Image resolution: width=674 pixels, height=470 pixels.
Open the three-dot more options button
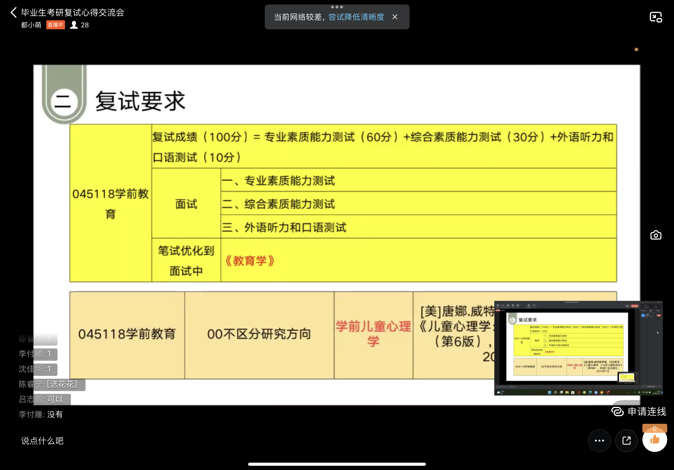click(x=599, y=440)
